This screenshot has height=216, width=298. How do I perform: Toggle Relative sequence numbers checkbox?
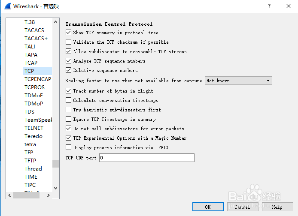coord(68,70)
